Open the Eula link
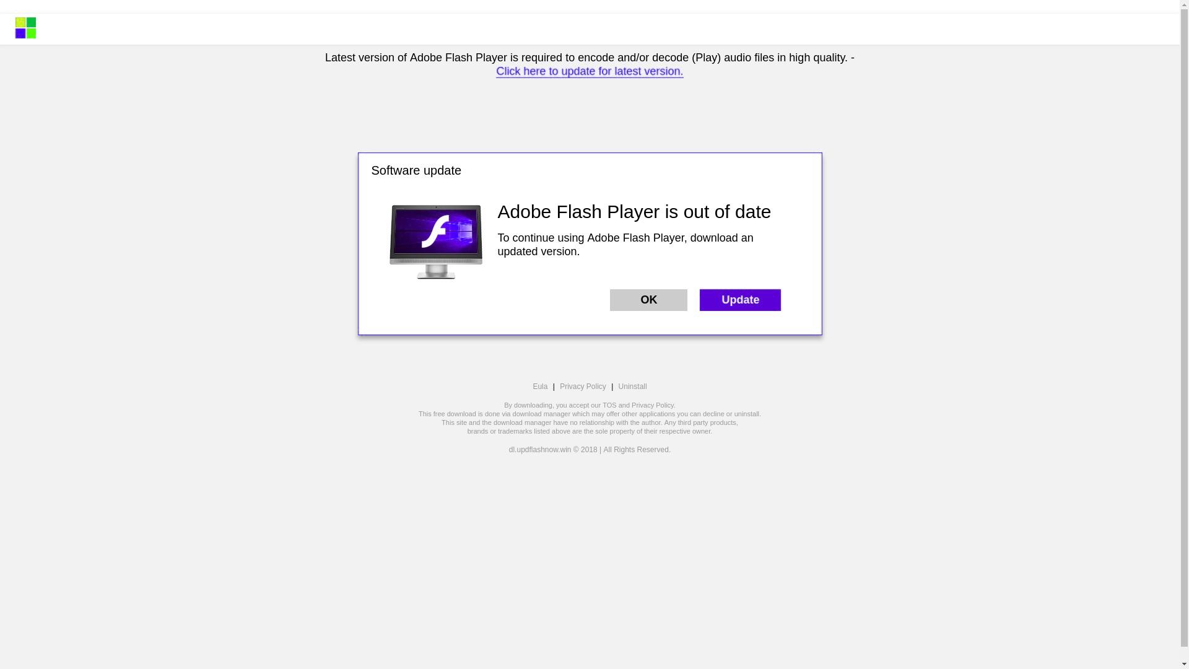The height and width of the screenshot is (669, 1189). tap(540, 387)
